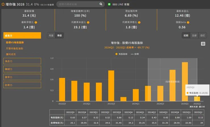Click the 2025Q2 table column header
Viewport: 210px width, 127px height.
point(198,112)
